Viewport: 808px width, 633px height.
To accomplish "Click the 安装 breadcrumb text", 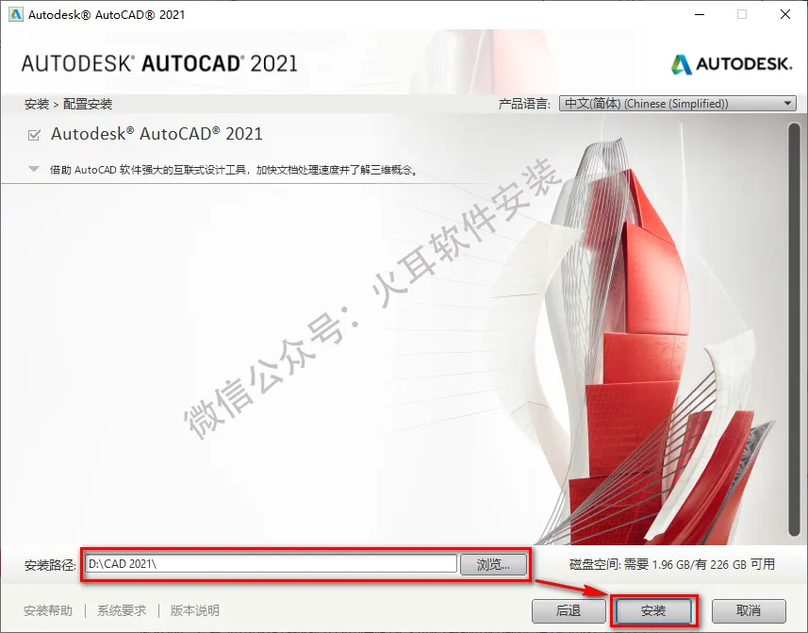I will (x=37, y=104).
